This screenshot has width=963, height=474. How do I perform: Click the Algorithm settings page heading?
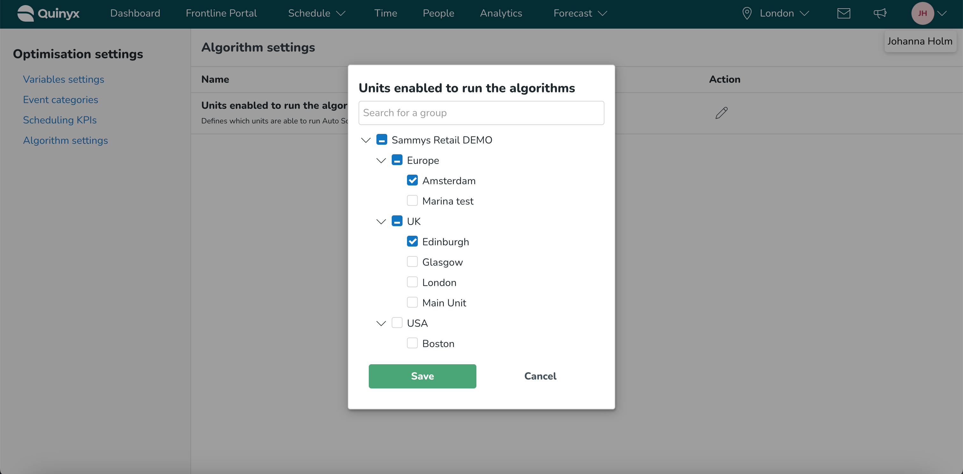[x=258, y=47]
